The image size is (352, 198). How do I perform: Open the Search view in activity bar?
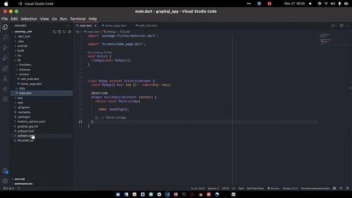point(5,37)
